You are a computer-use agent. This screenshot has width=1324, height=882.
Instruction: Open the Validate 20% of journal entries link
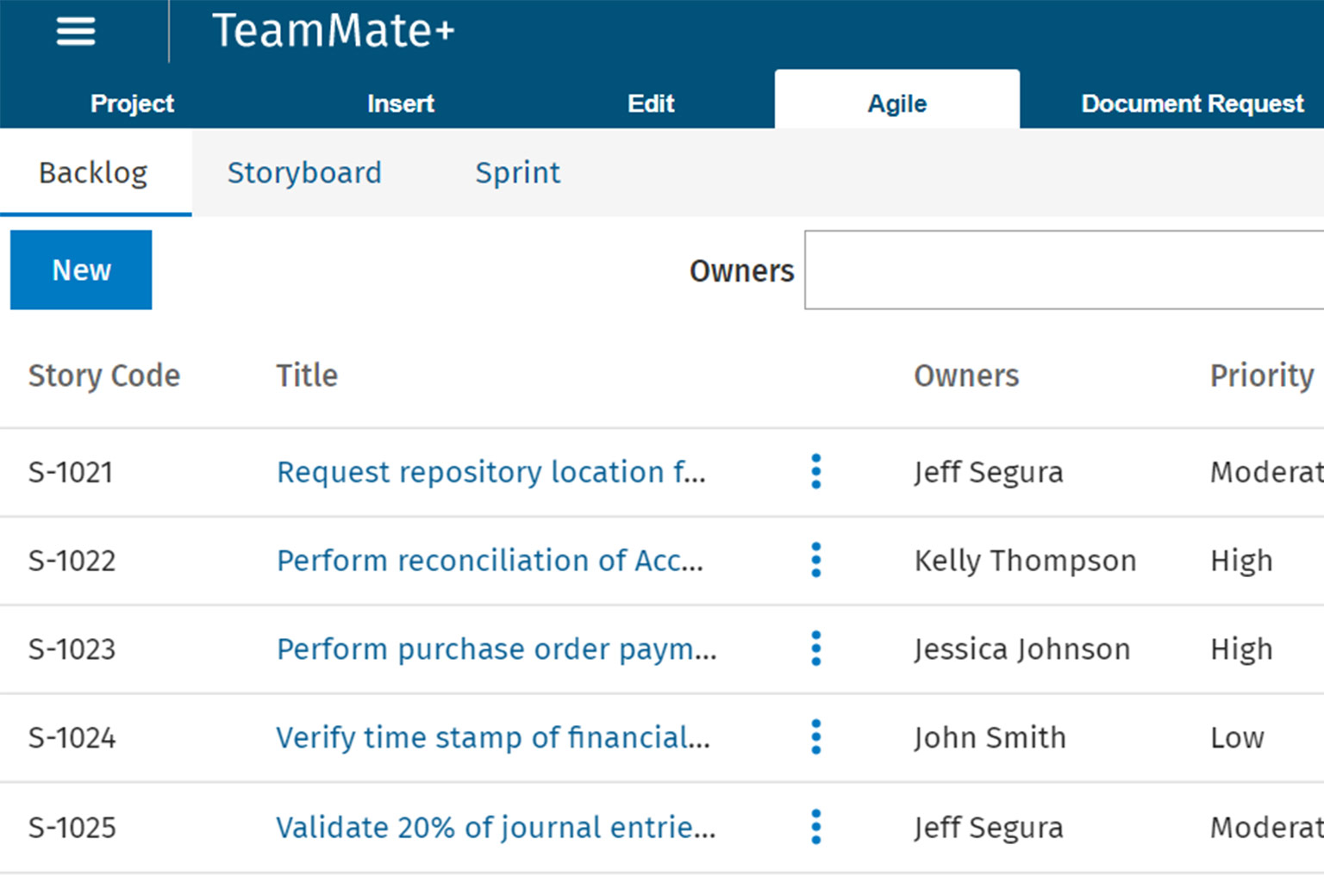(x=495, y=827)
